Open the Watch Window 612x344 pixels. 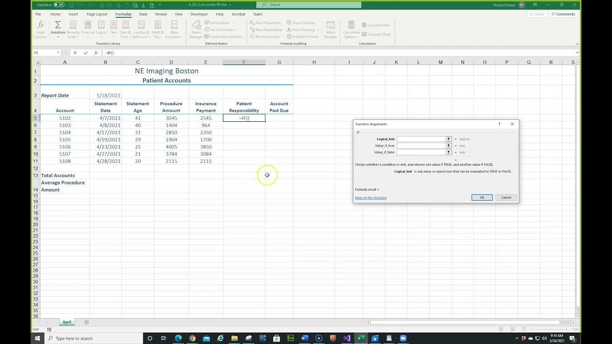pos(330,30)
